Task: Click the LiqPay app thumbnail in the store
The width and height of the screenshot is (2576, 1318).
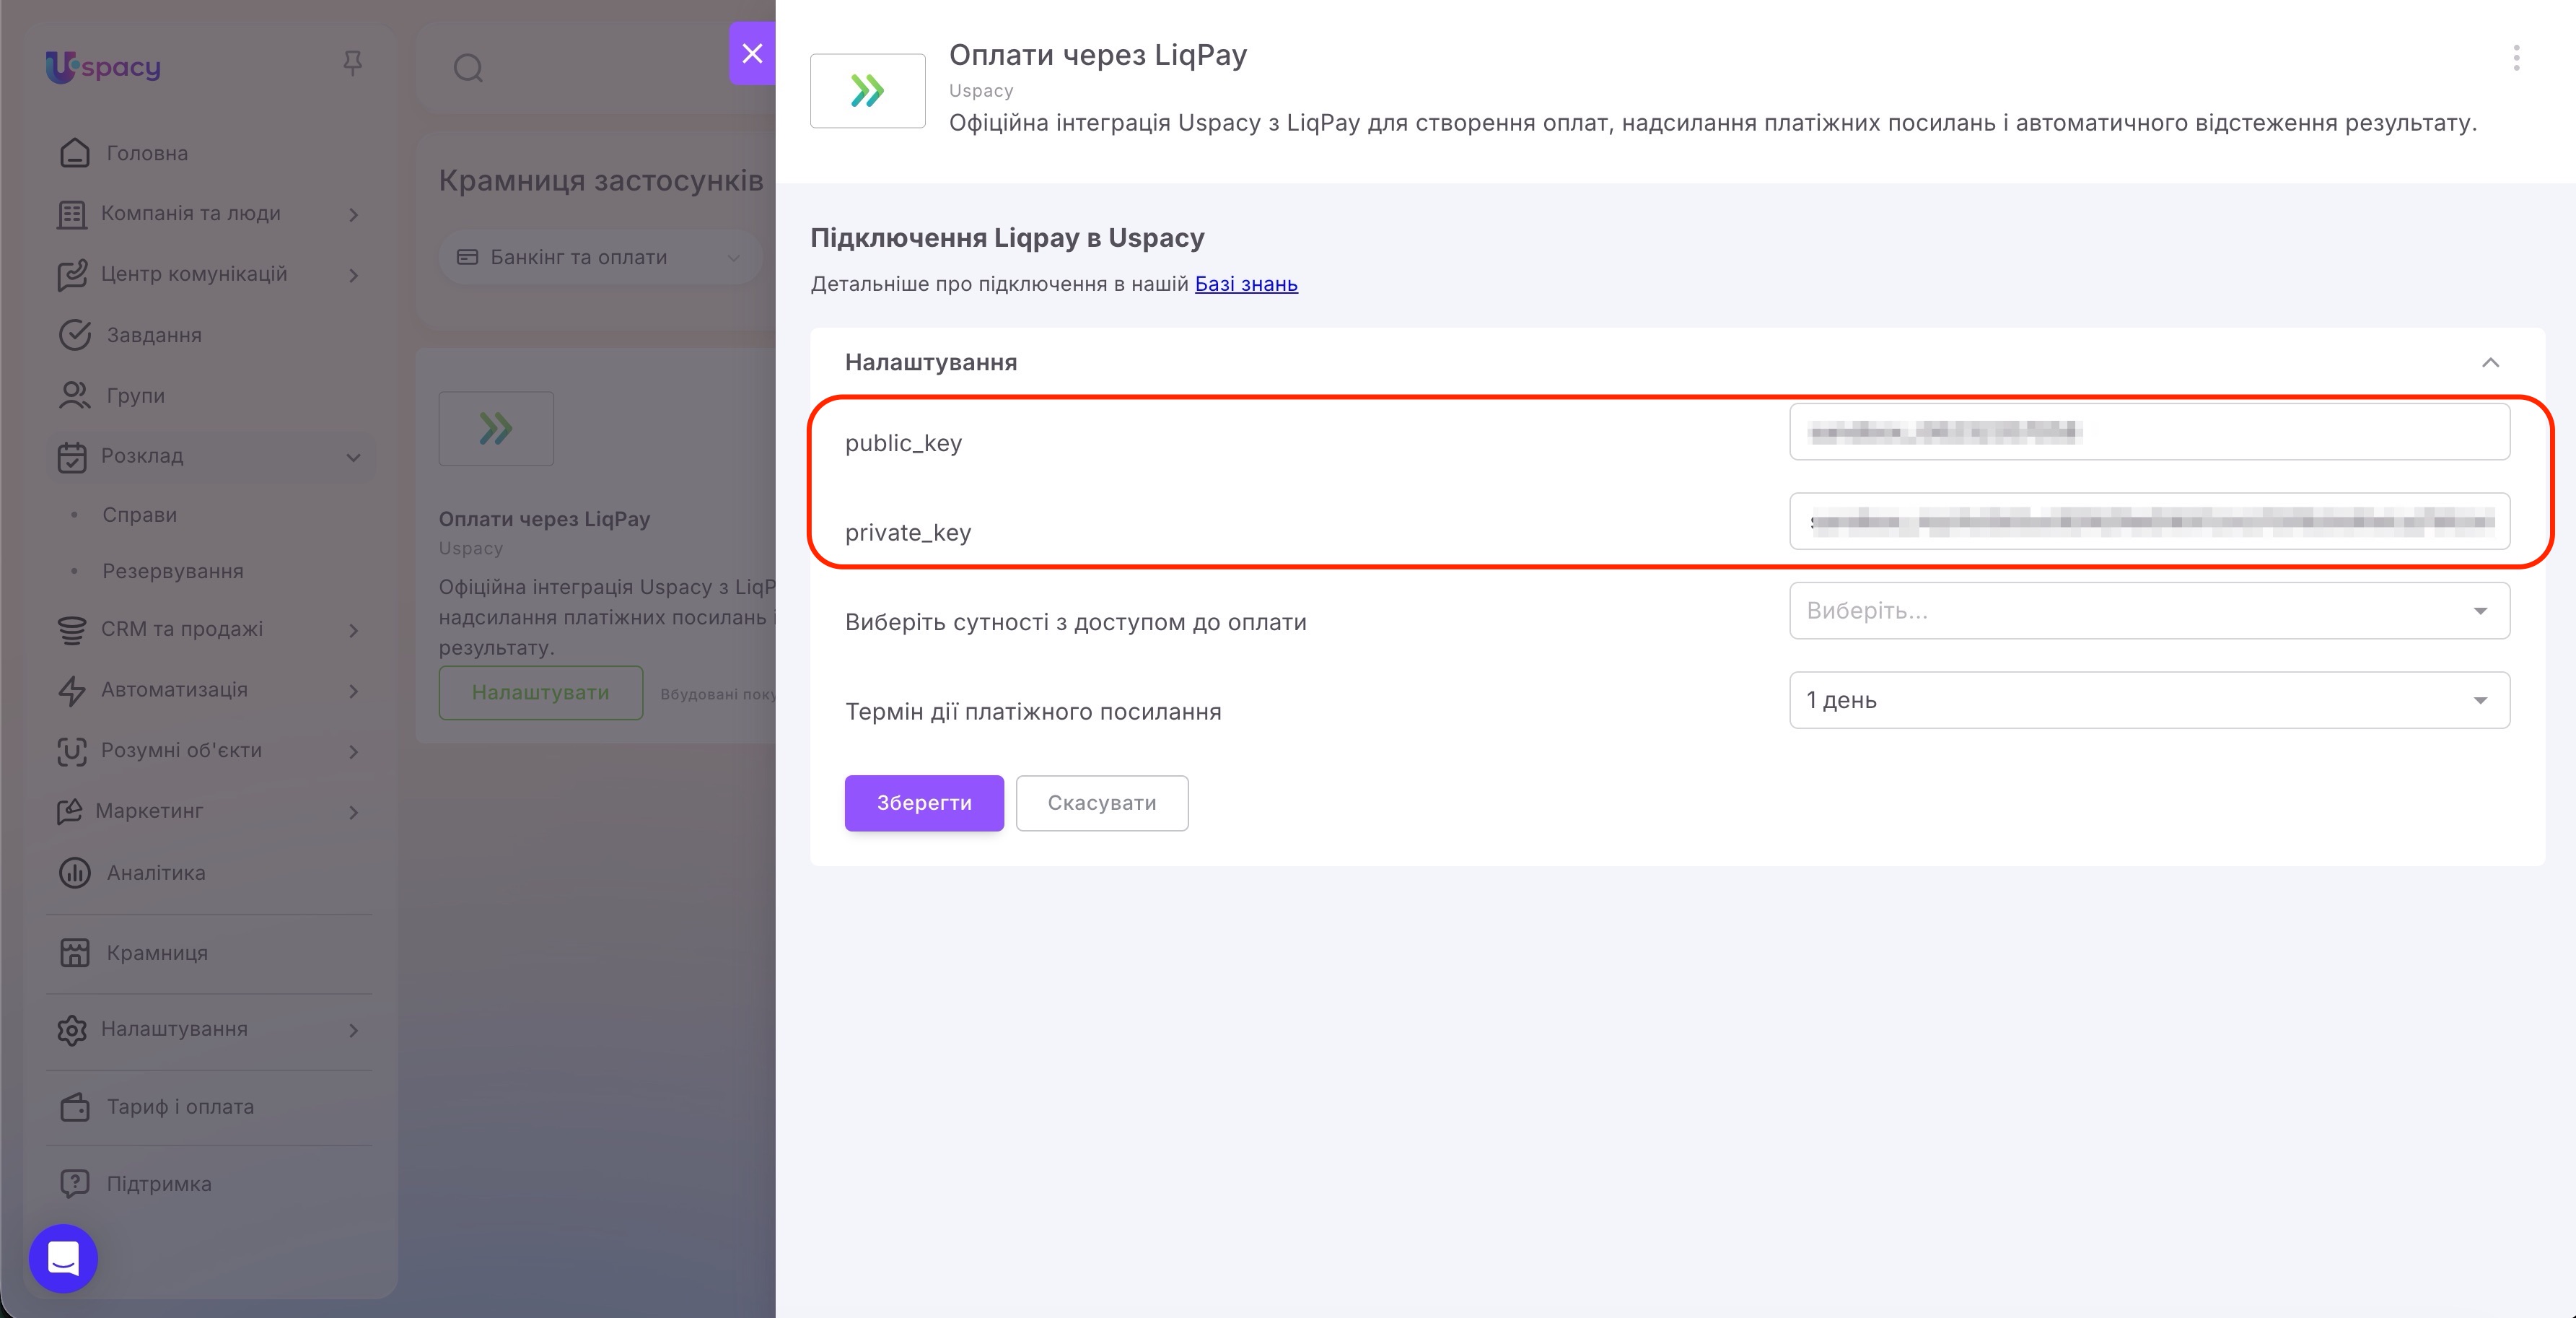Action: click(496, 428)
